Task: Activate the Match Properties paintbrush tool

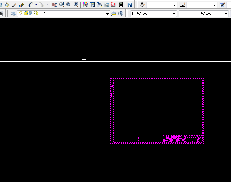Action: pyautogui.click(x=14, y=5)
